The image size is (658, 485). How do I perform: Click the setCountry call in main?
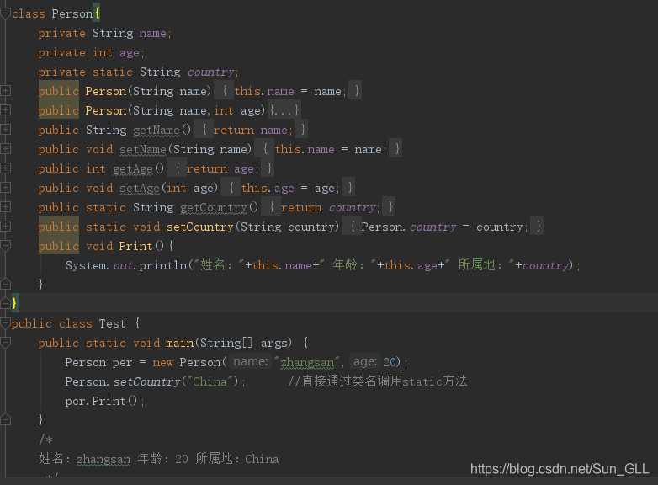tap(146, 381)
